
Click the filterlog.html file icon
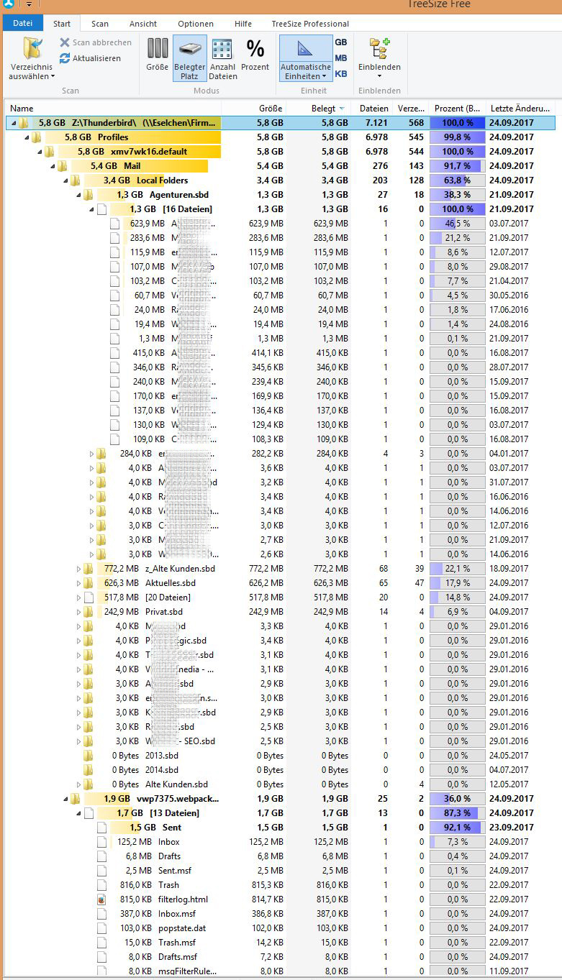point(102,899)
